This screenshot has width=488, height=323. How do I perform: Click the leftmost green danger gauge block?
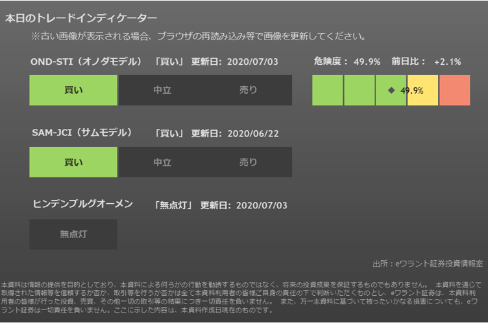coord(327,91)
